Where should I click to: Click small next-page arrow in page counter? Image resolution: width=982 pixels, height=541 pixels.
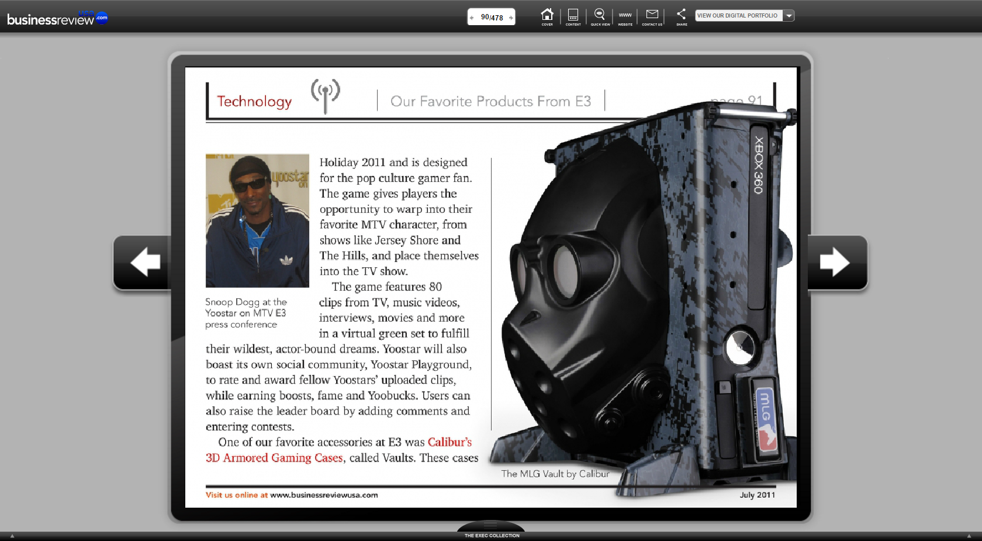[511, 18]
